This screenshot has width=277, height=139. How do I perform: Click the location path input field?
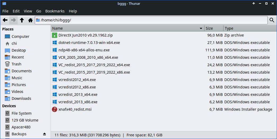151,20
